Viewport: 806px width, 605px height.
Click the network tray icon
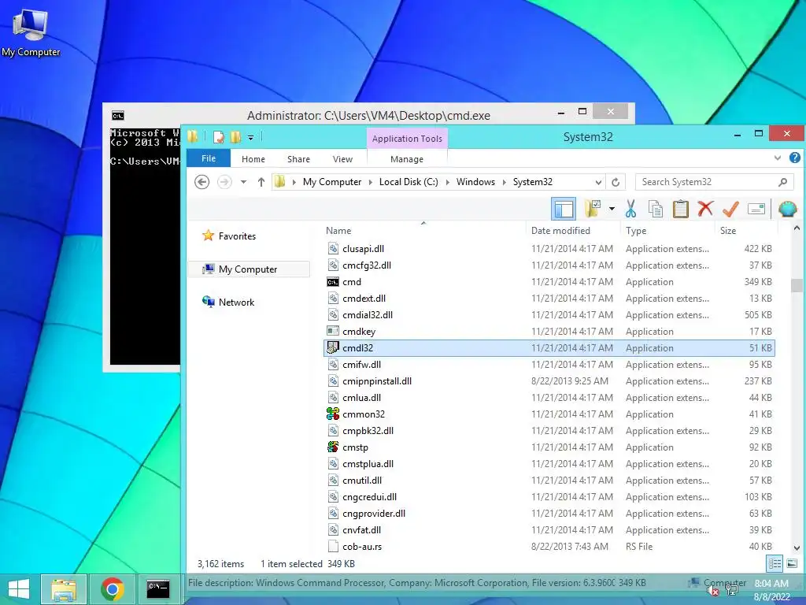[x=732, y=591]
